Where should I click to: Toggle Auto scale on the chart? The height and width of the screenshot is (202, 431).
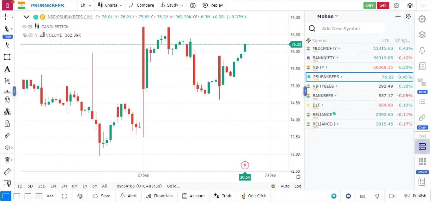tap(285, 186)
